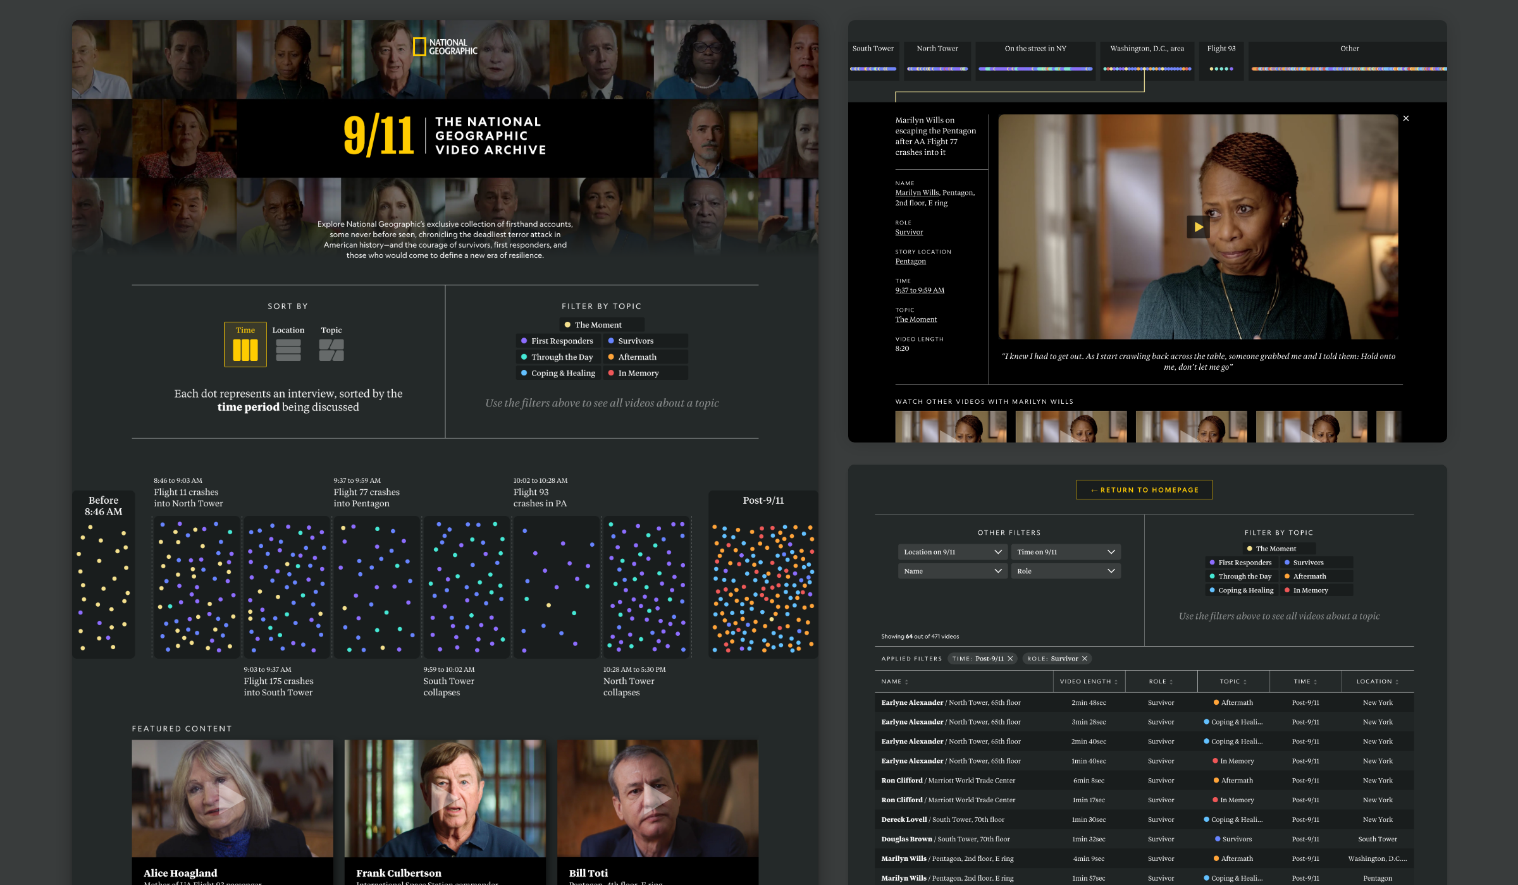This screenshot has height=885, width=1518.
Task: Sort table by Location column
Action: coord(1378,681)
